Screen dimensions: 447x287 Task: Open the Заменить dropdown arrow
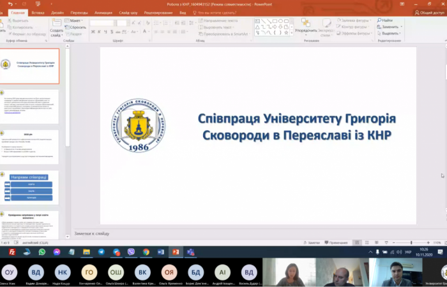[402, 27]
